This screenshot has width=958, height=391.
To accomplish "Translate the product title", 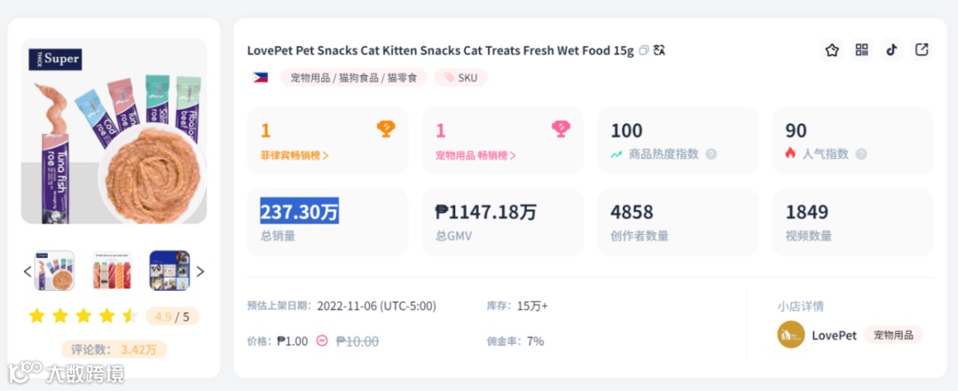I will point(659,51).
